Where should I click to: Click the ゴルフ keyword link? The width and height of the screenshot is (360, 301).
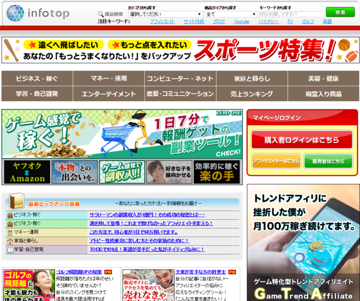(x=308, y=21)
